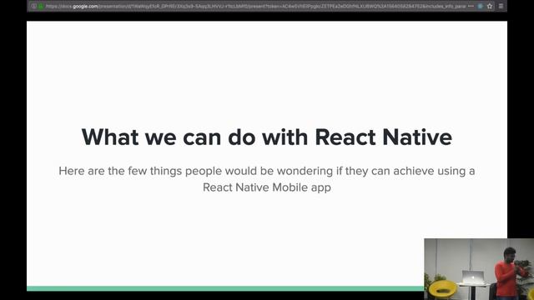The width and height of the screenshot is (534, 300).
Task: Click the text 'React Native Mobile app'
Action: 267,187
